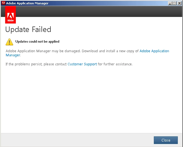
Task: Close window using title bar X
Action: 179,3
